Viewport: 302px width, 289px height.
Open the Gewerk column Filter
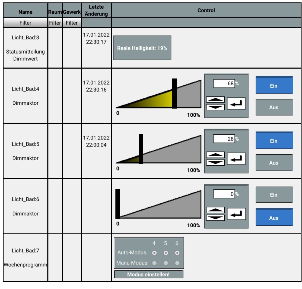pyautogui.click(x=72, y=23)
